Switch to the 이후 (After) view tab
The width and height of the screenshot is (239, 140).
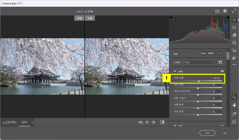pyautogui.click(x=90, y=18)
